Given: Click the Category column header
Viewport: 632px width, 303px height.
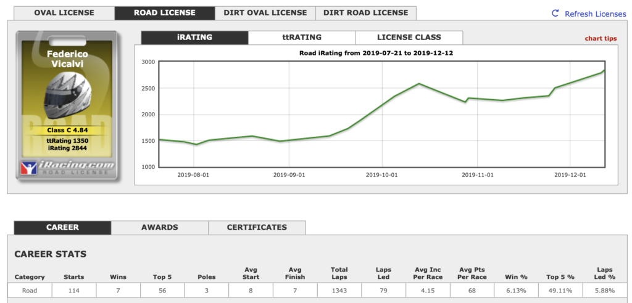Looking at the screenshot, I should (x=30, y=277).
